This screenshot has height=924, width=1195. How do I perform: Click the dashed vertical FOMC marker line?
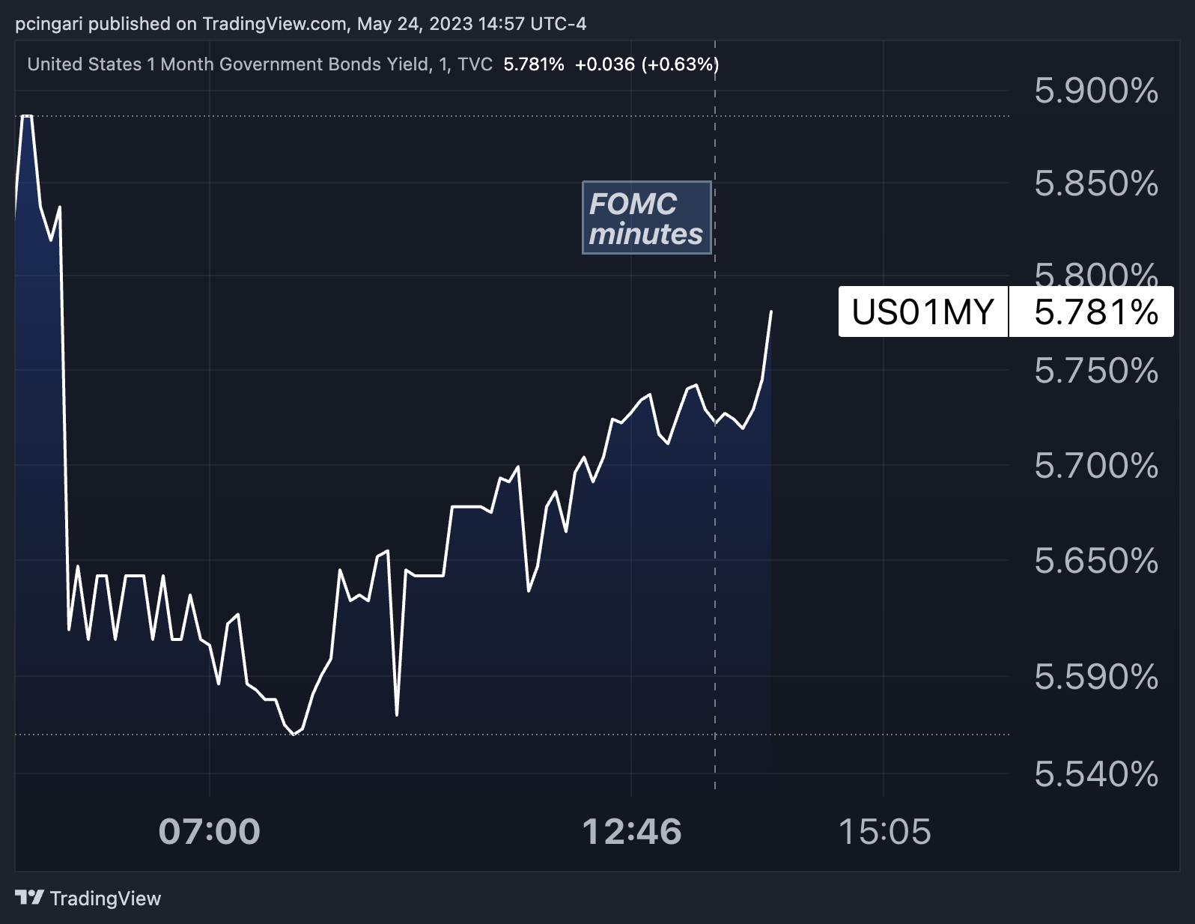coord(715,524)
